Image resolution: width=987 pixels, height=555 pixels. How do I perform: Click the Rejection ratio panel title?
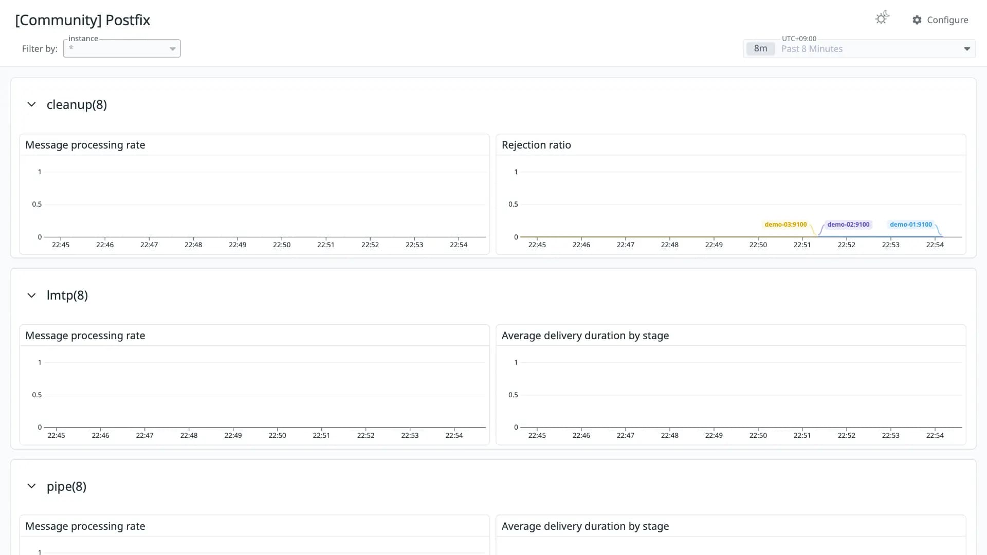point(536,145)
